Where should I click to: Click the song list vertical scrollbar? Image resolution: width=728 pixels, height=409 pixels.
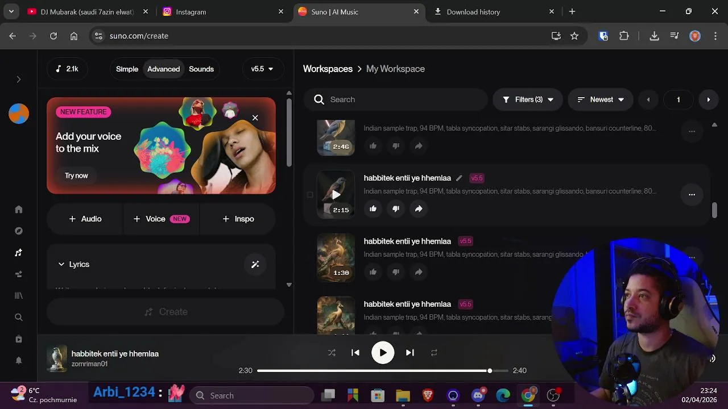coord(714,210)
